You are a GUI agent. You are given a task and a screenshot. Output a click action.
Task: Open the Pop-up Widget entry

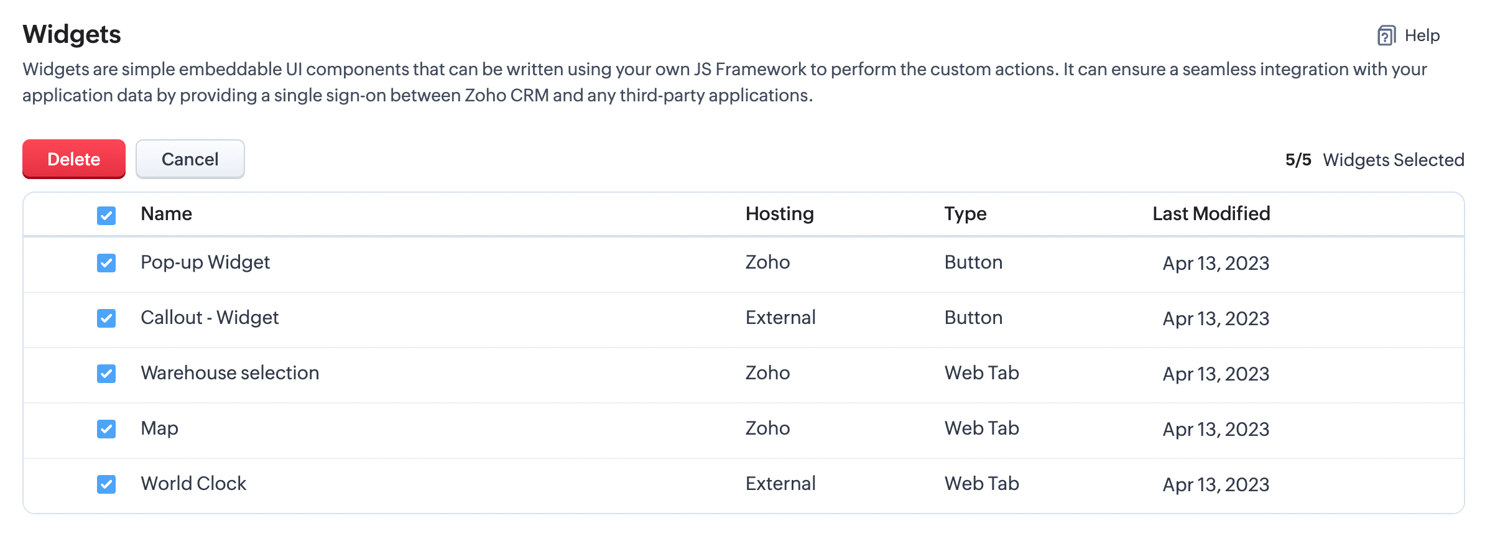205,262
